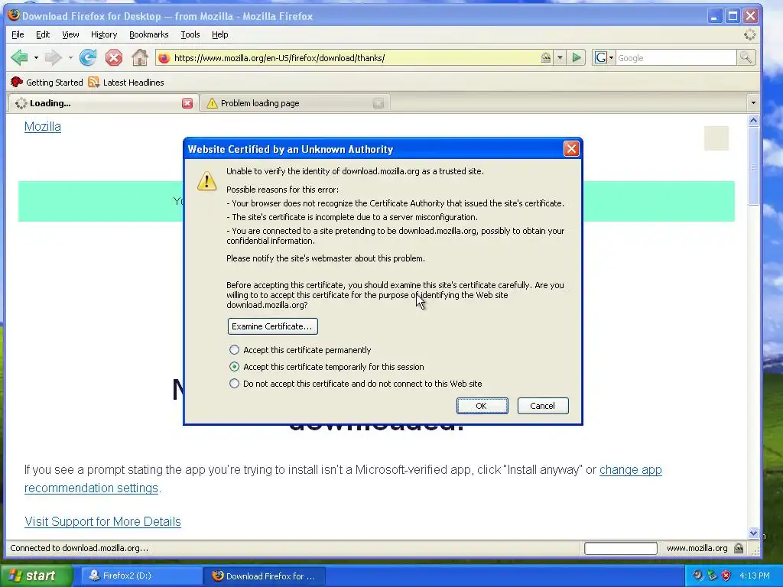Click the magnifier search button

coord(746,58)
